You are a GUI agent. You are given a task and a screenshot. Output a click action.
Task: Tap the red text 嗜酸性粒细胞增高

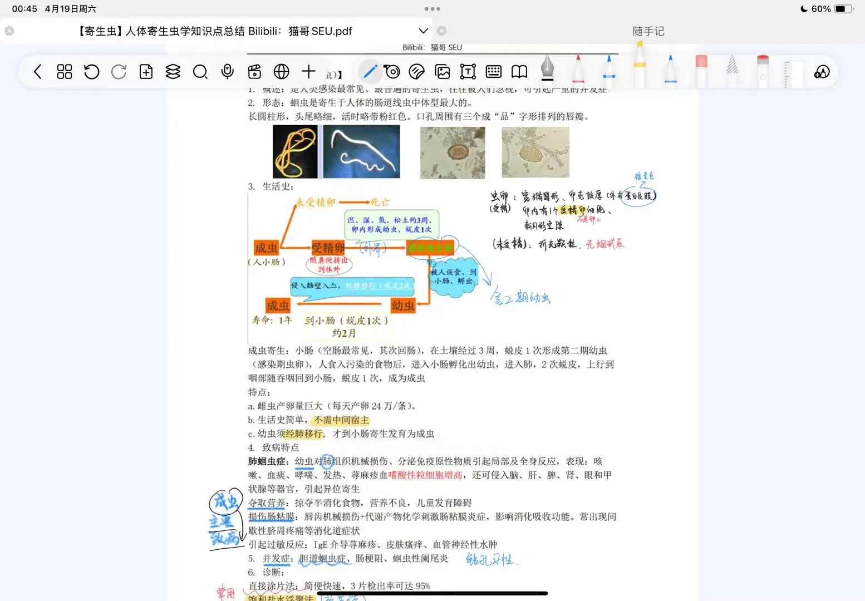425,475
